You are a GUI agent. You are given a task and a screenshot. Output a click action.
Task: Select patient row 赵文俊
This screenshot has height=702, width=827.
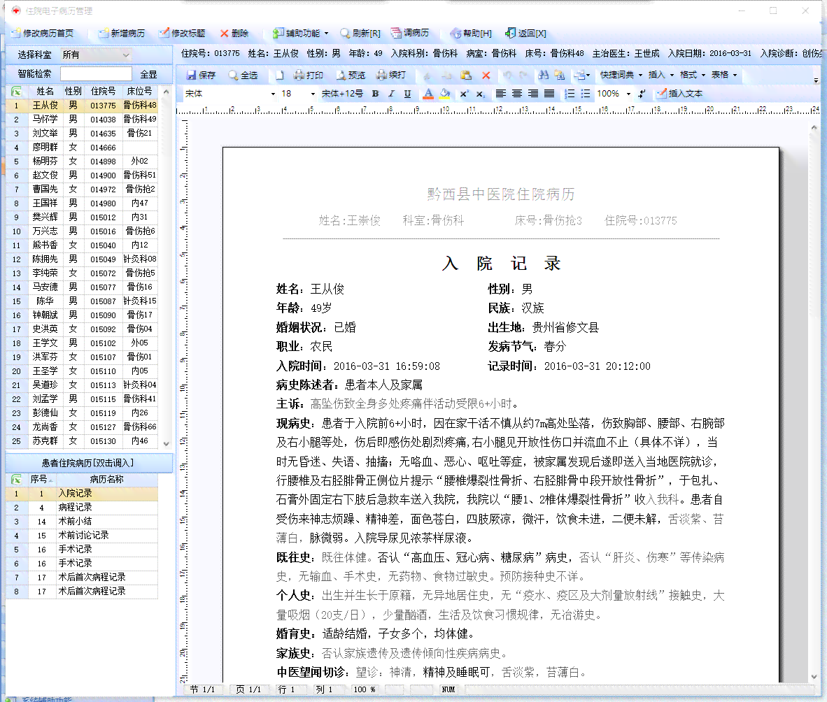click(x=82, y=175)
